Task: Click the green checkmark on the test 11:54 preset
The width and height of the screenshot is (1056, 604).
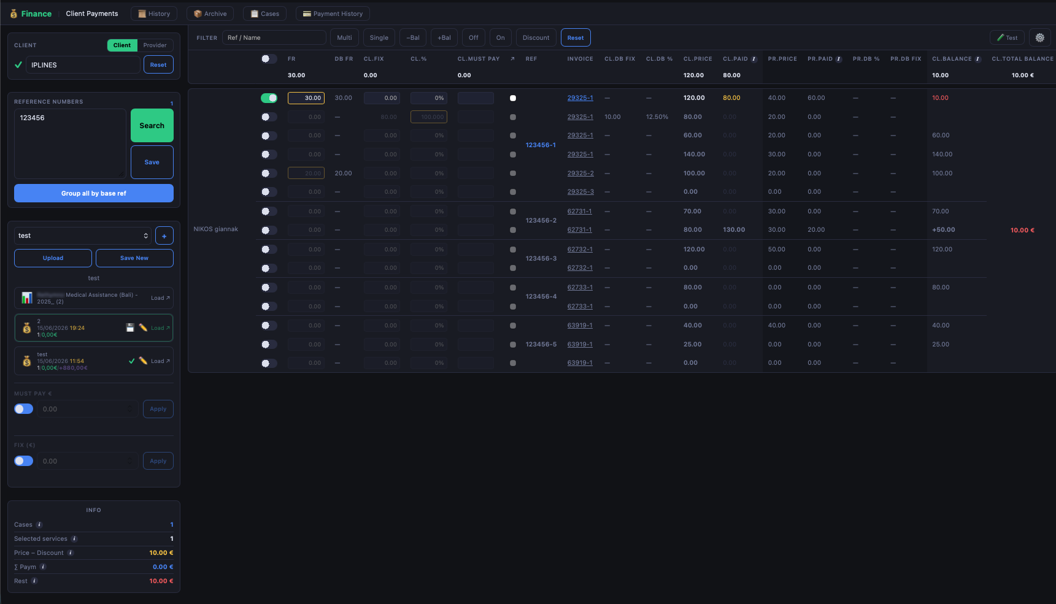Action: click(131, 361)
